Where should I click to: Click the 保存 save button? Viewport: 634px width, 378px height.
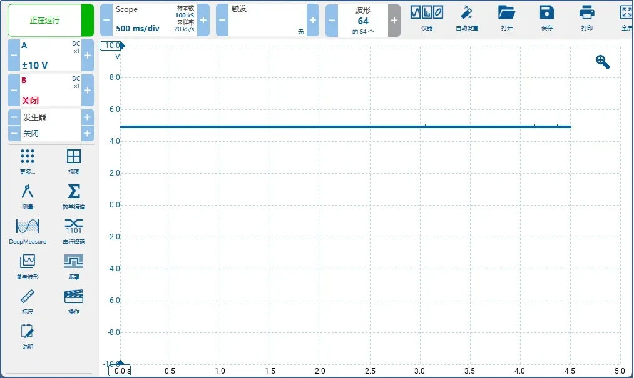click(546, 18)
